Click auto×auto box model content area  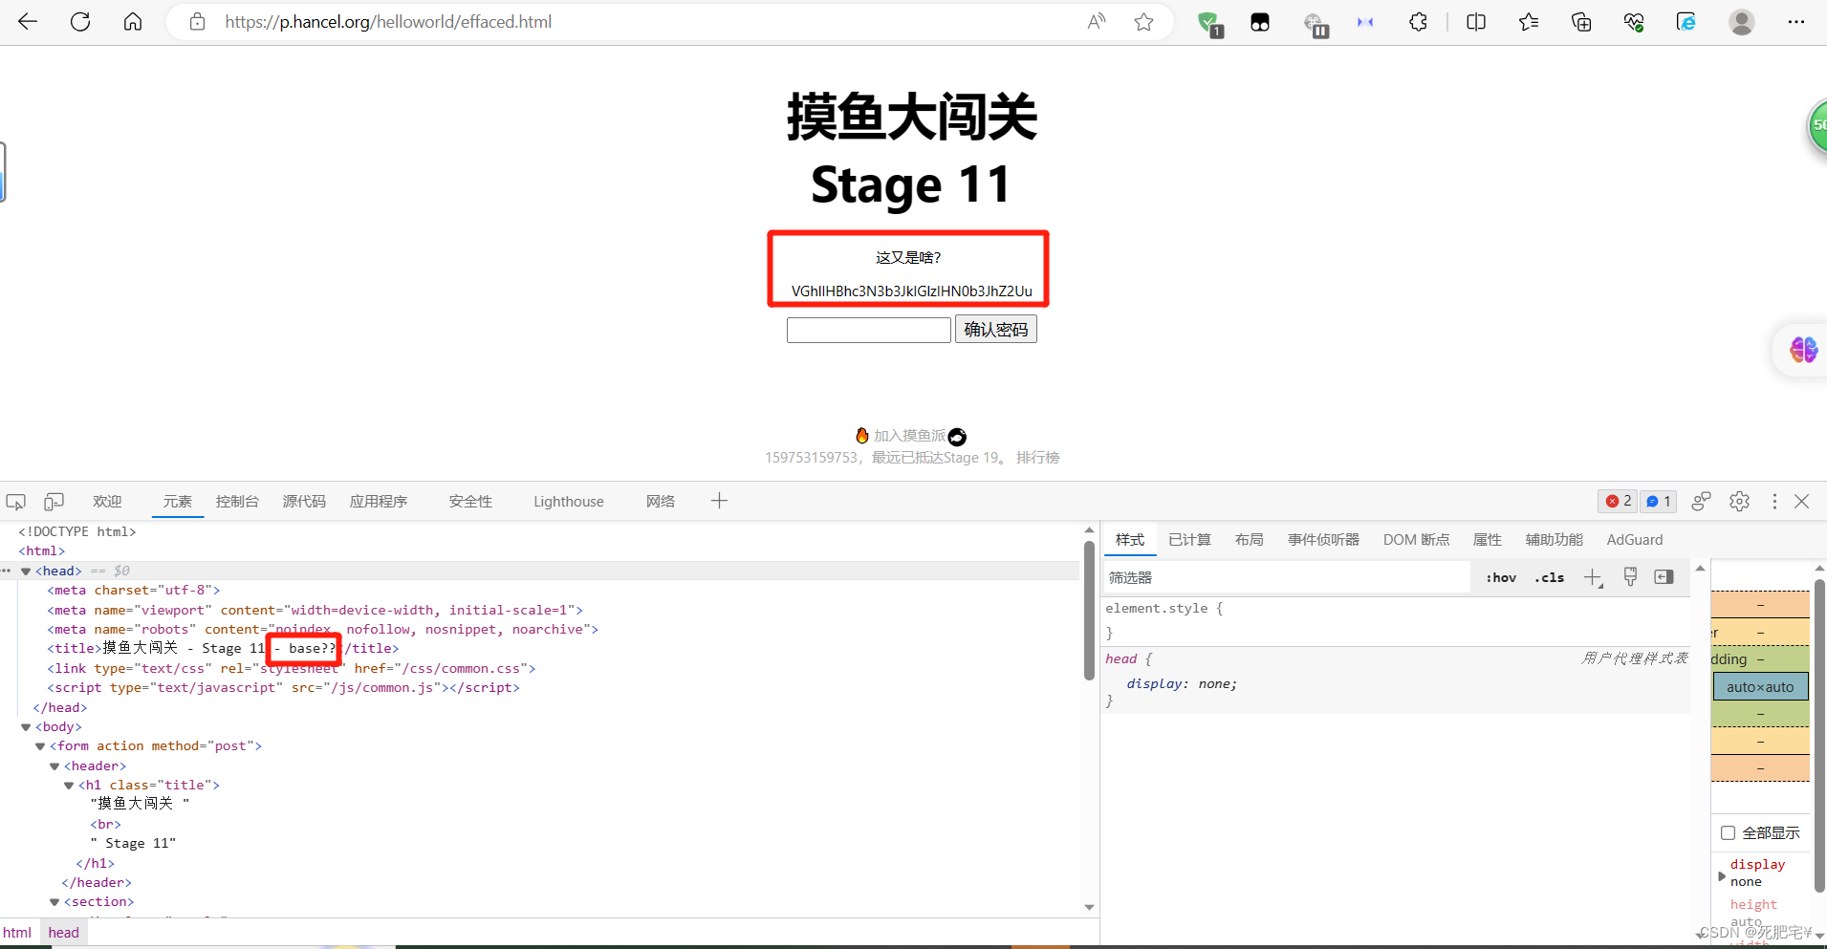pos(1760,687)
